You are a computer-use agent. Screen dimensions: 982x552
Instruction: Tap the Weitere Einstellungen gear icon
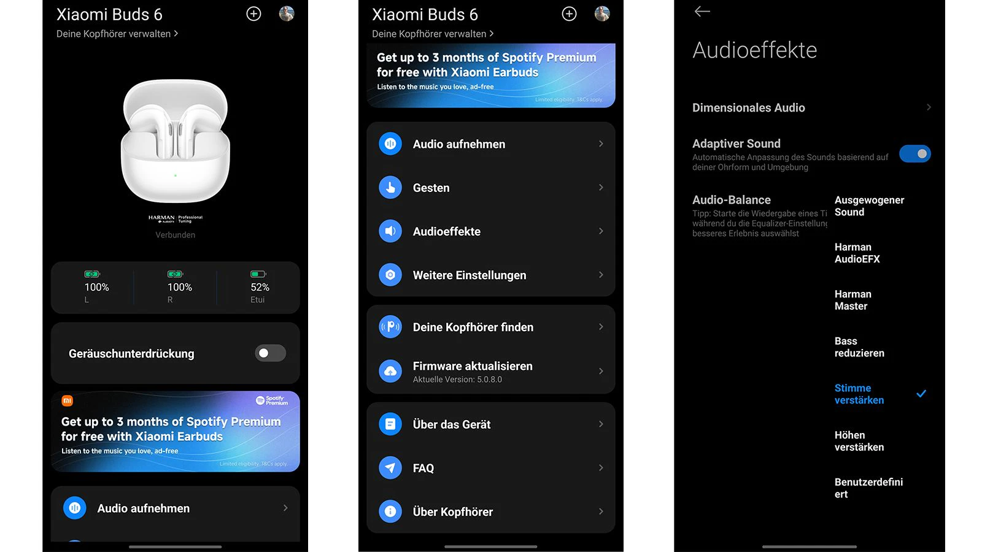[x=390, y=275]
